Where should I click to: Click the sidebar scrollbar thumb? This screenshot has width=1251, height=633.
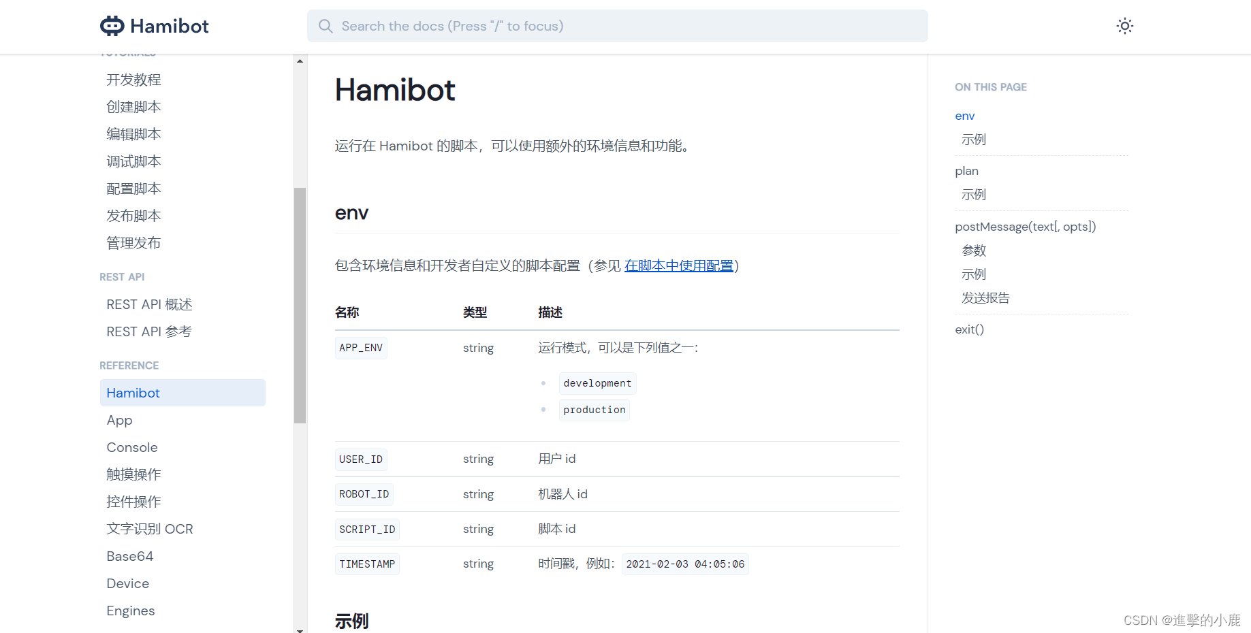[x=300, y=306]
